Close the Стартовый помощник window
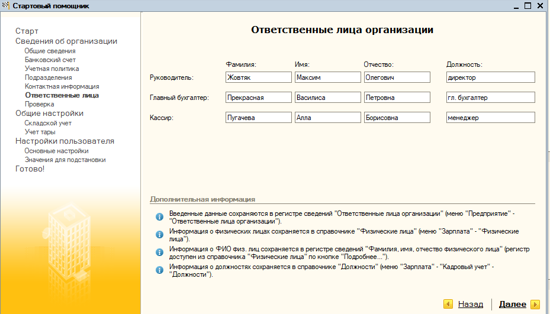 tap(540, 5)
